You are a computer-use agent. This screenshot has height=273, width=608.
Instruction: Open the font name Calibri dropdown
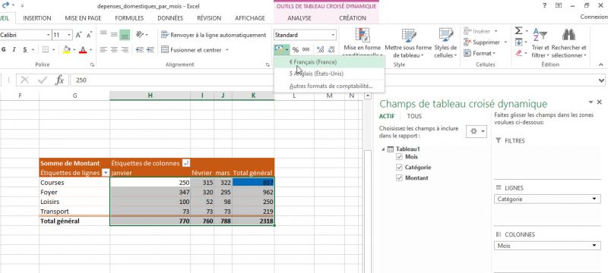coord(49,35)
